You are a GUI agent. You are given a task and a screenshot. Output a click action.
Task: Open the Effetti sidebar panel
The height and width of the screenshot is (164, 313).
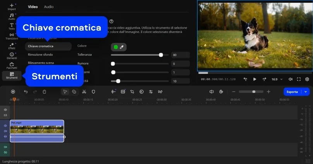click(x=12, y=46)
